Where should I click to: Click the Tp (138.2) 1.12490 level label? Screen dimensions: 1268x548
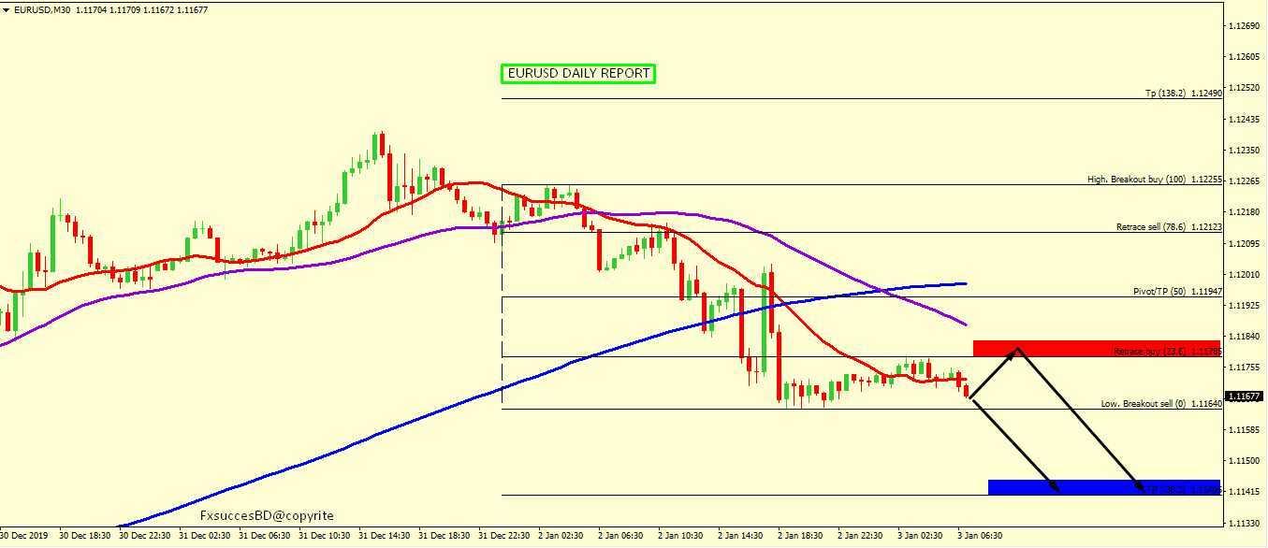point(1183,94)
